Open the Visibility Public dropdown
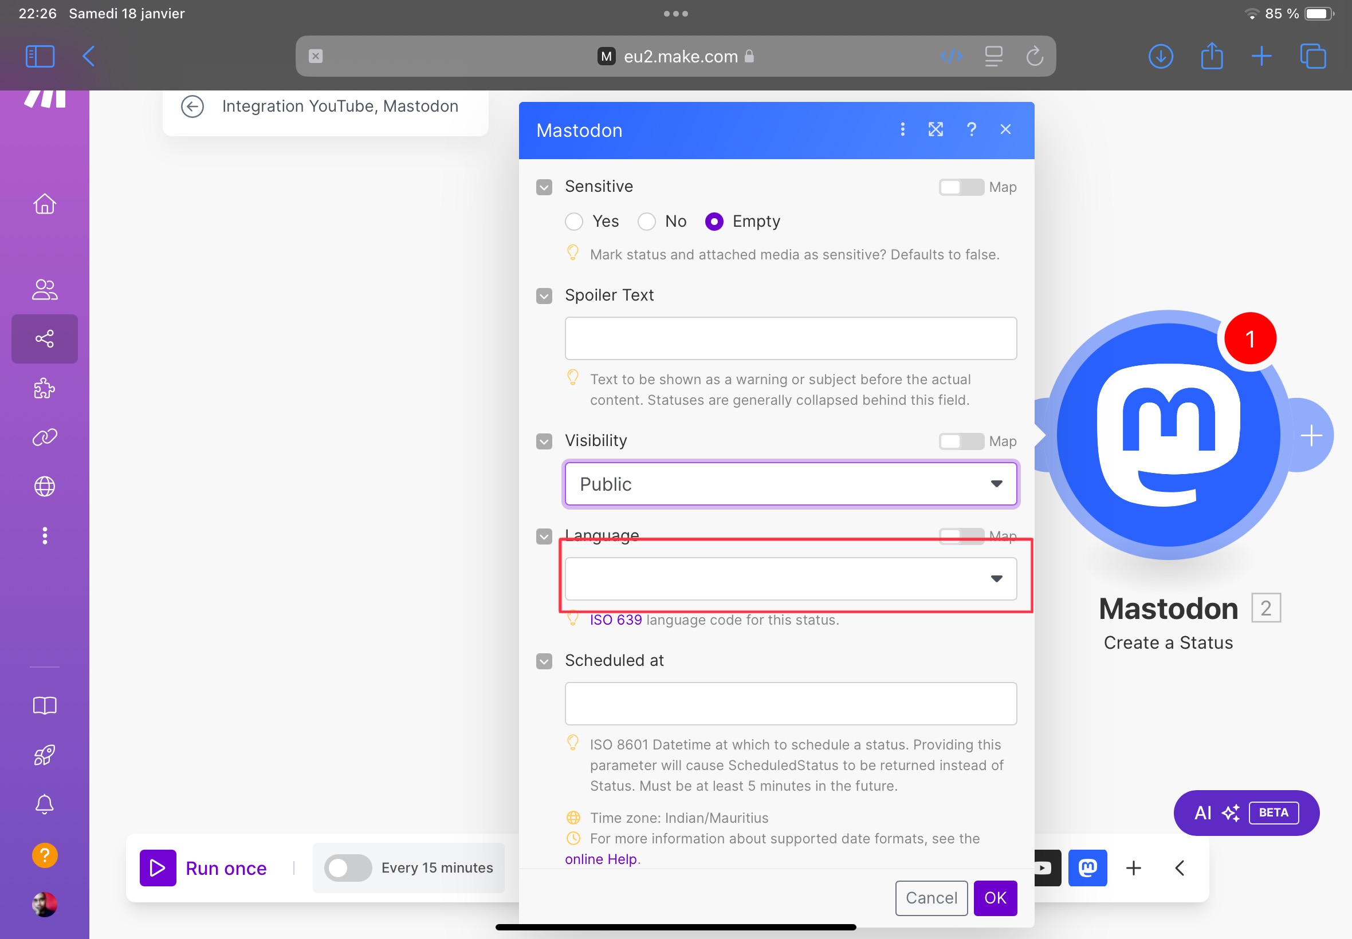 [x=790, y=482]
